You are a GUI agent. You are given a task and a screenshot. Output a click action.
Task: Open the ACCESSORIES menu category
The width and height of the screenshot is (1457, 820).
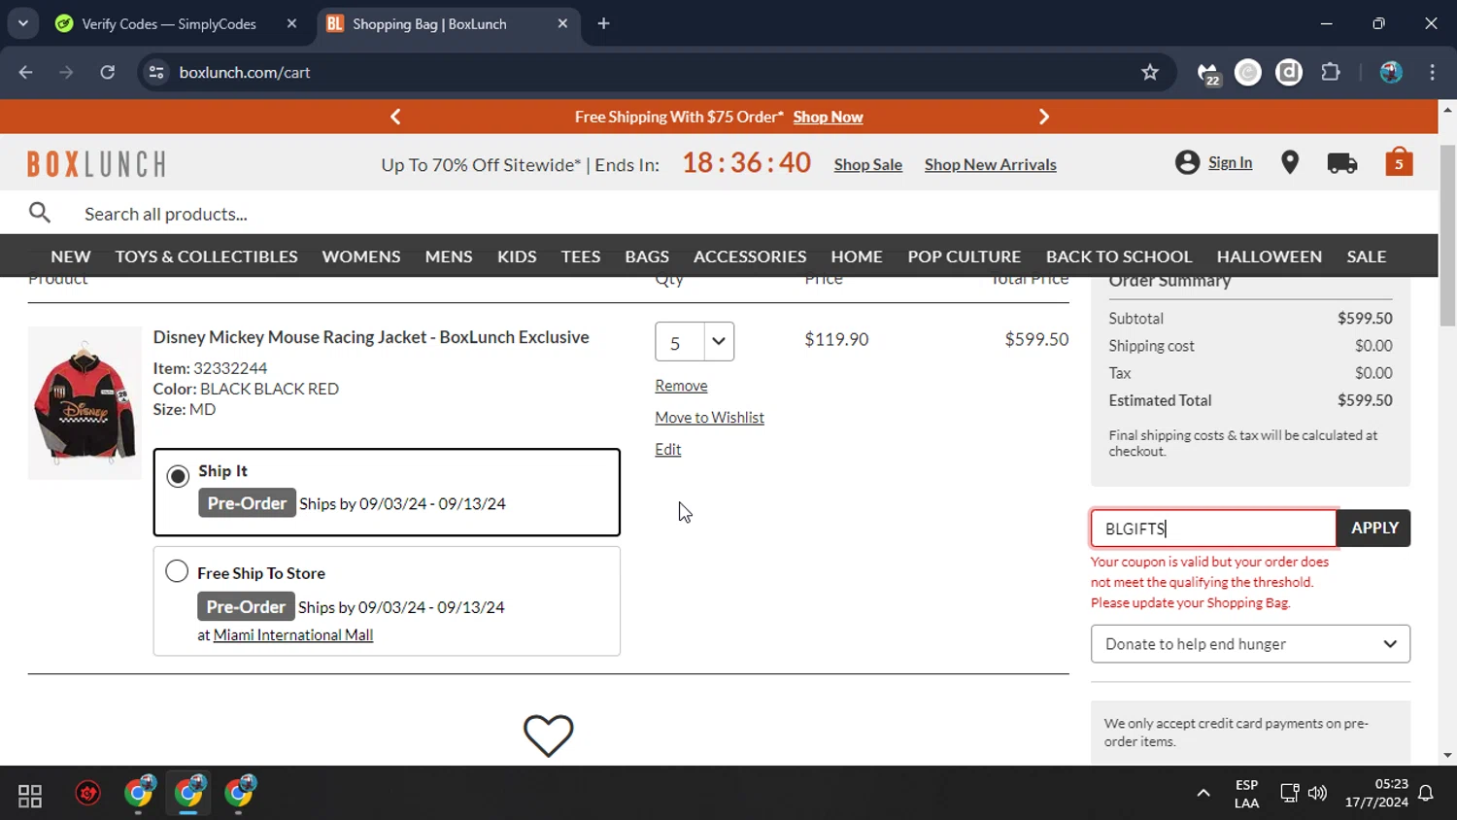coord(750,256)
